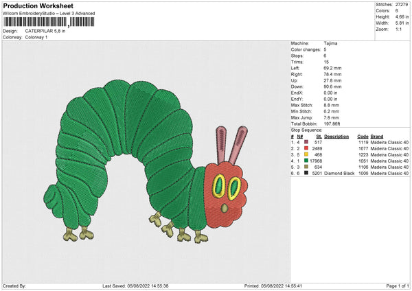Select the red swatch for stop 2

coord(306,148)
